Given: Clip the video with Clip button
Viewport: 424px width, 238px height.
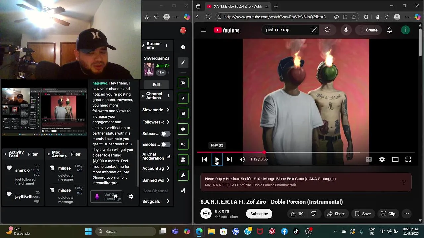Looking at the screenshot, I should [x=388, y=214].
